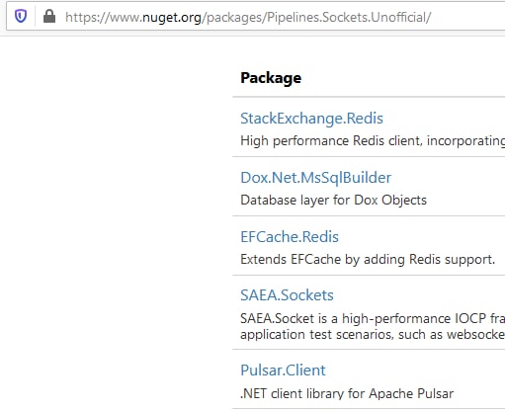The height and width of the screenshot is (412, 505).
Task: Open the tracking protection shield icon
Action: [x=21, y=17]
